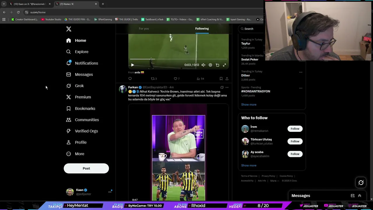Switch to the Kaan on X browser tab
Viewport: 373px width, 210px height.
click(x=30, y=4)
